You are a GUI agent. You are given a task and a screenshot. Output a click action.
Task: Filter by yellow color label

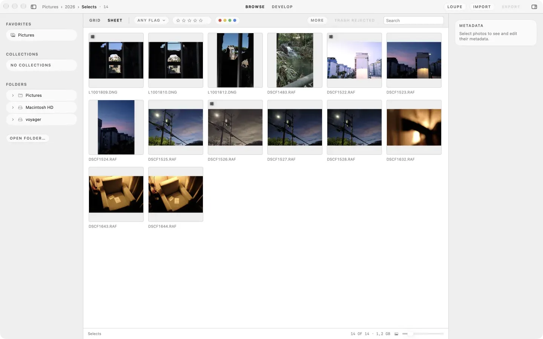pyautogui.click(x=225, y=20)
